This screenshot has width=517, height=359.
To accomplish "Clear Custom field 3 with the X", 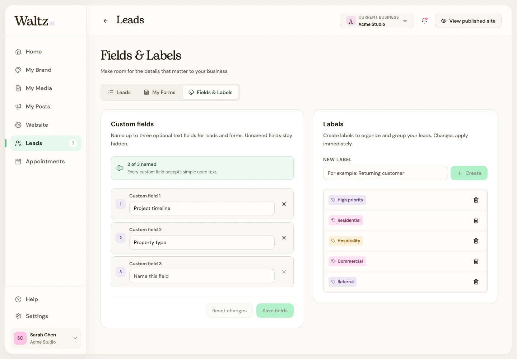I will tap(284, 272).
